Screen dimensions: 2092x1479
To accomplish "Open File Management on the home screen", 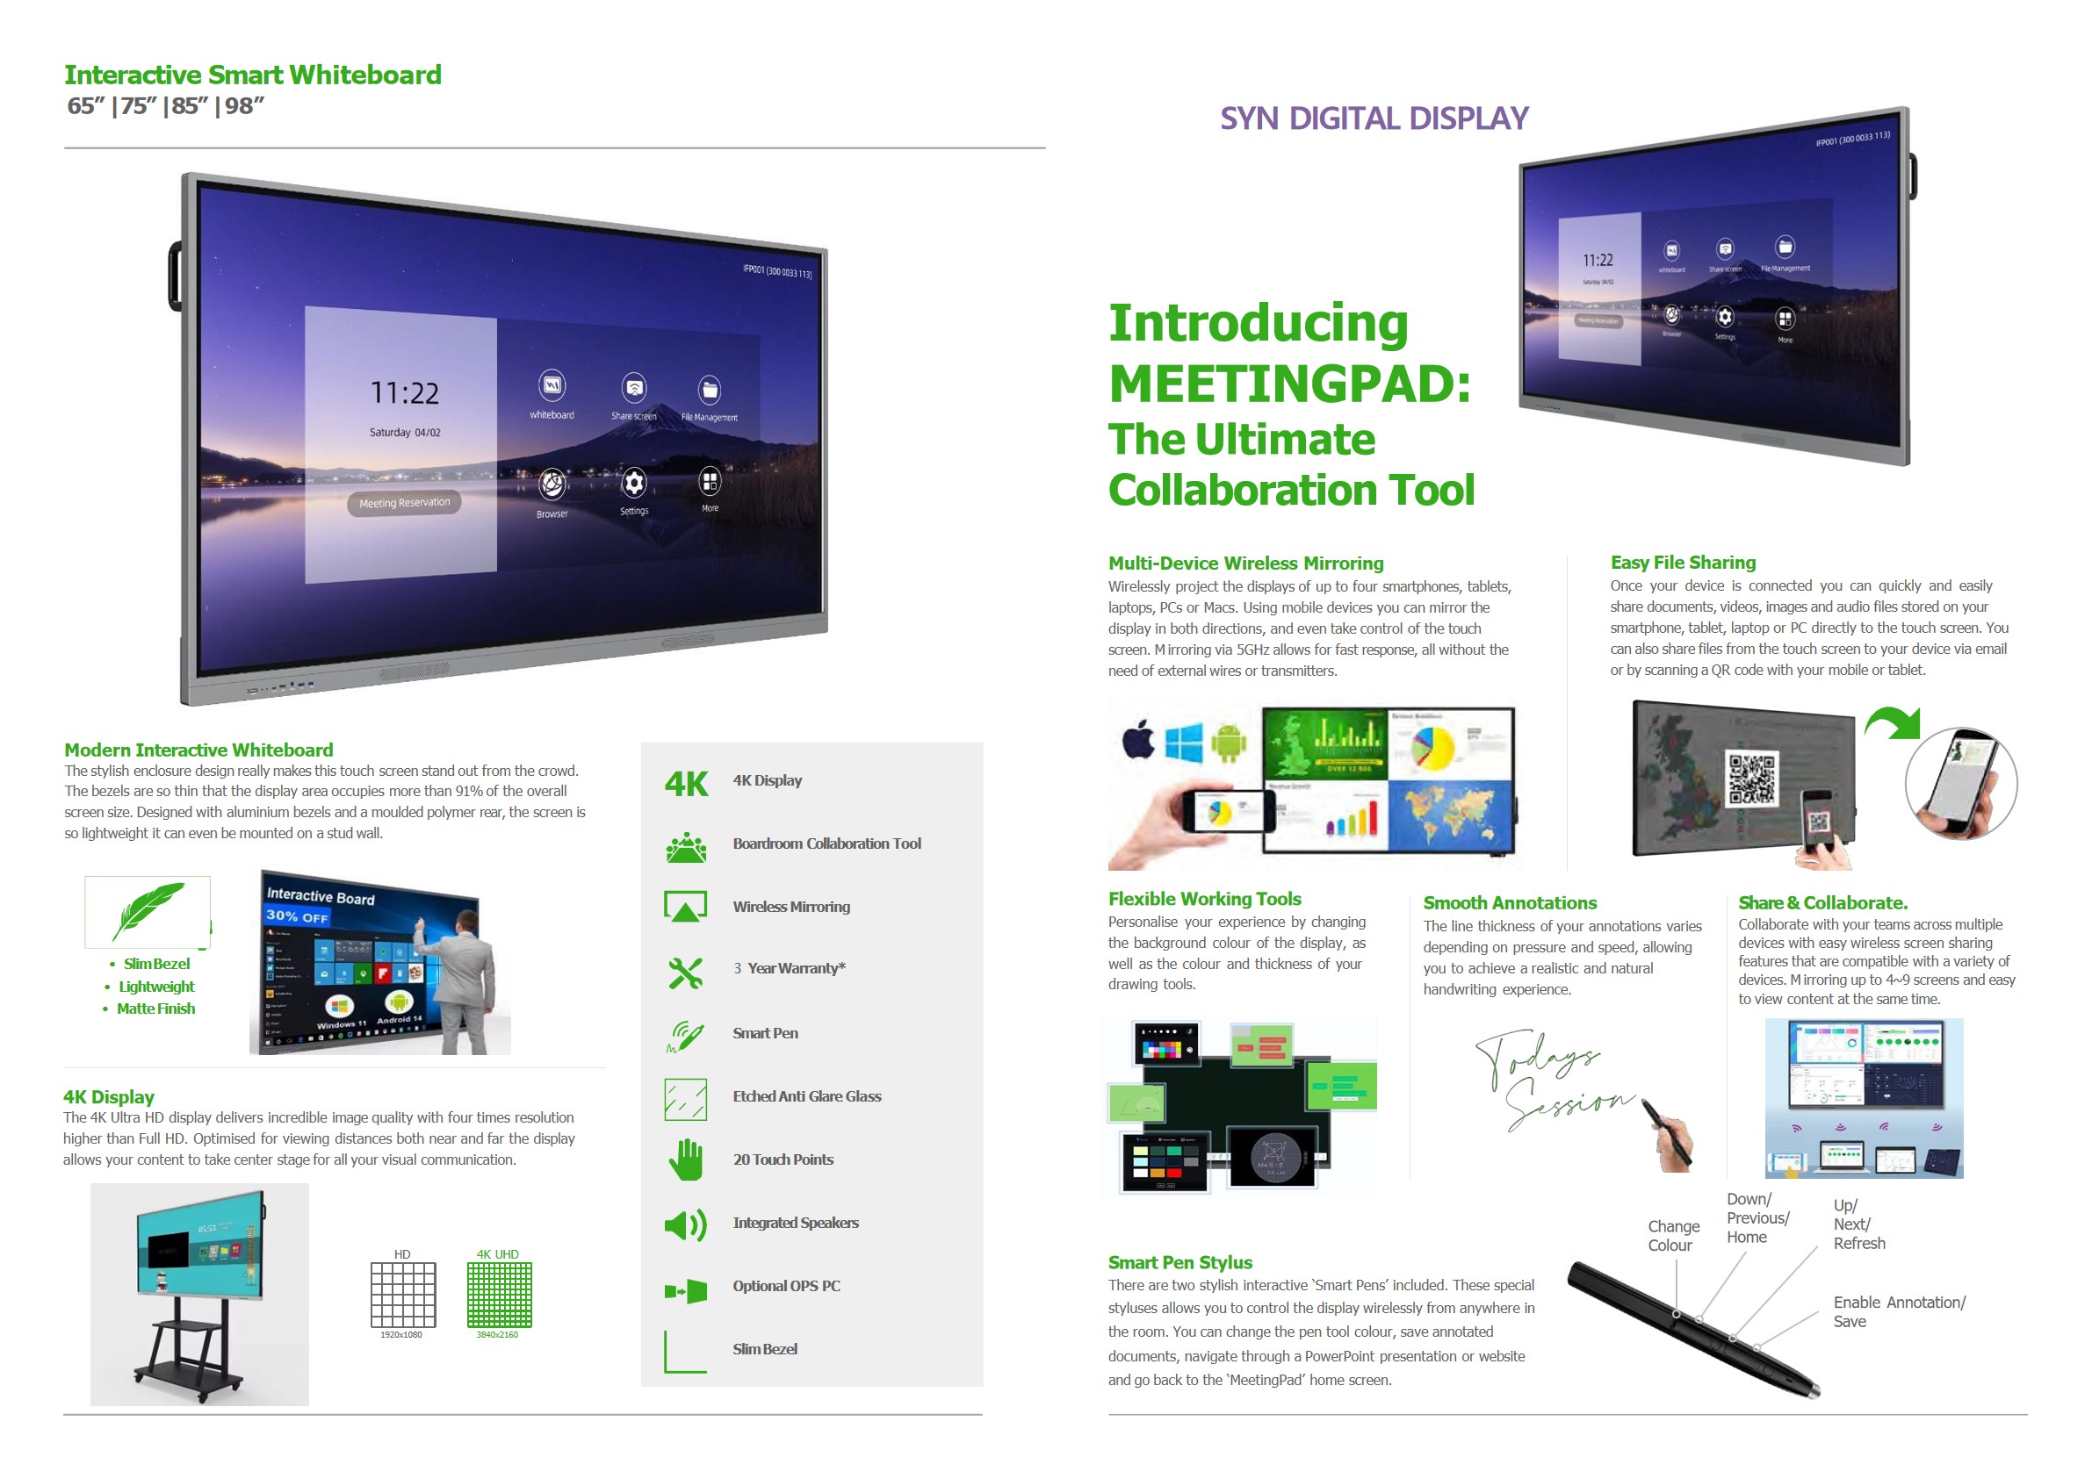I will point(708,390).
